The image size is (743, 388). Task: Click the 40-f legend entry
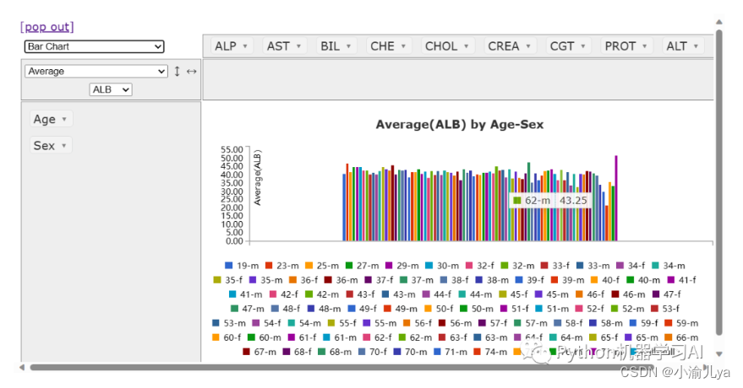[605, 280]
